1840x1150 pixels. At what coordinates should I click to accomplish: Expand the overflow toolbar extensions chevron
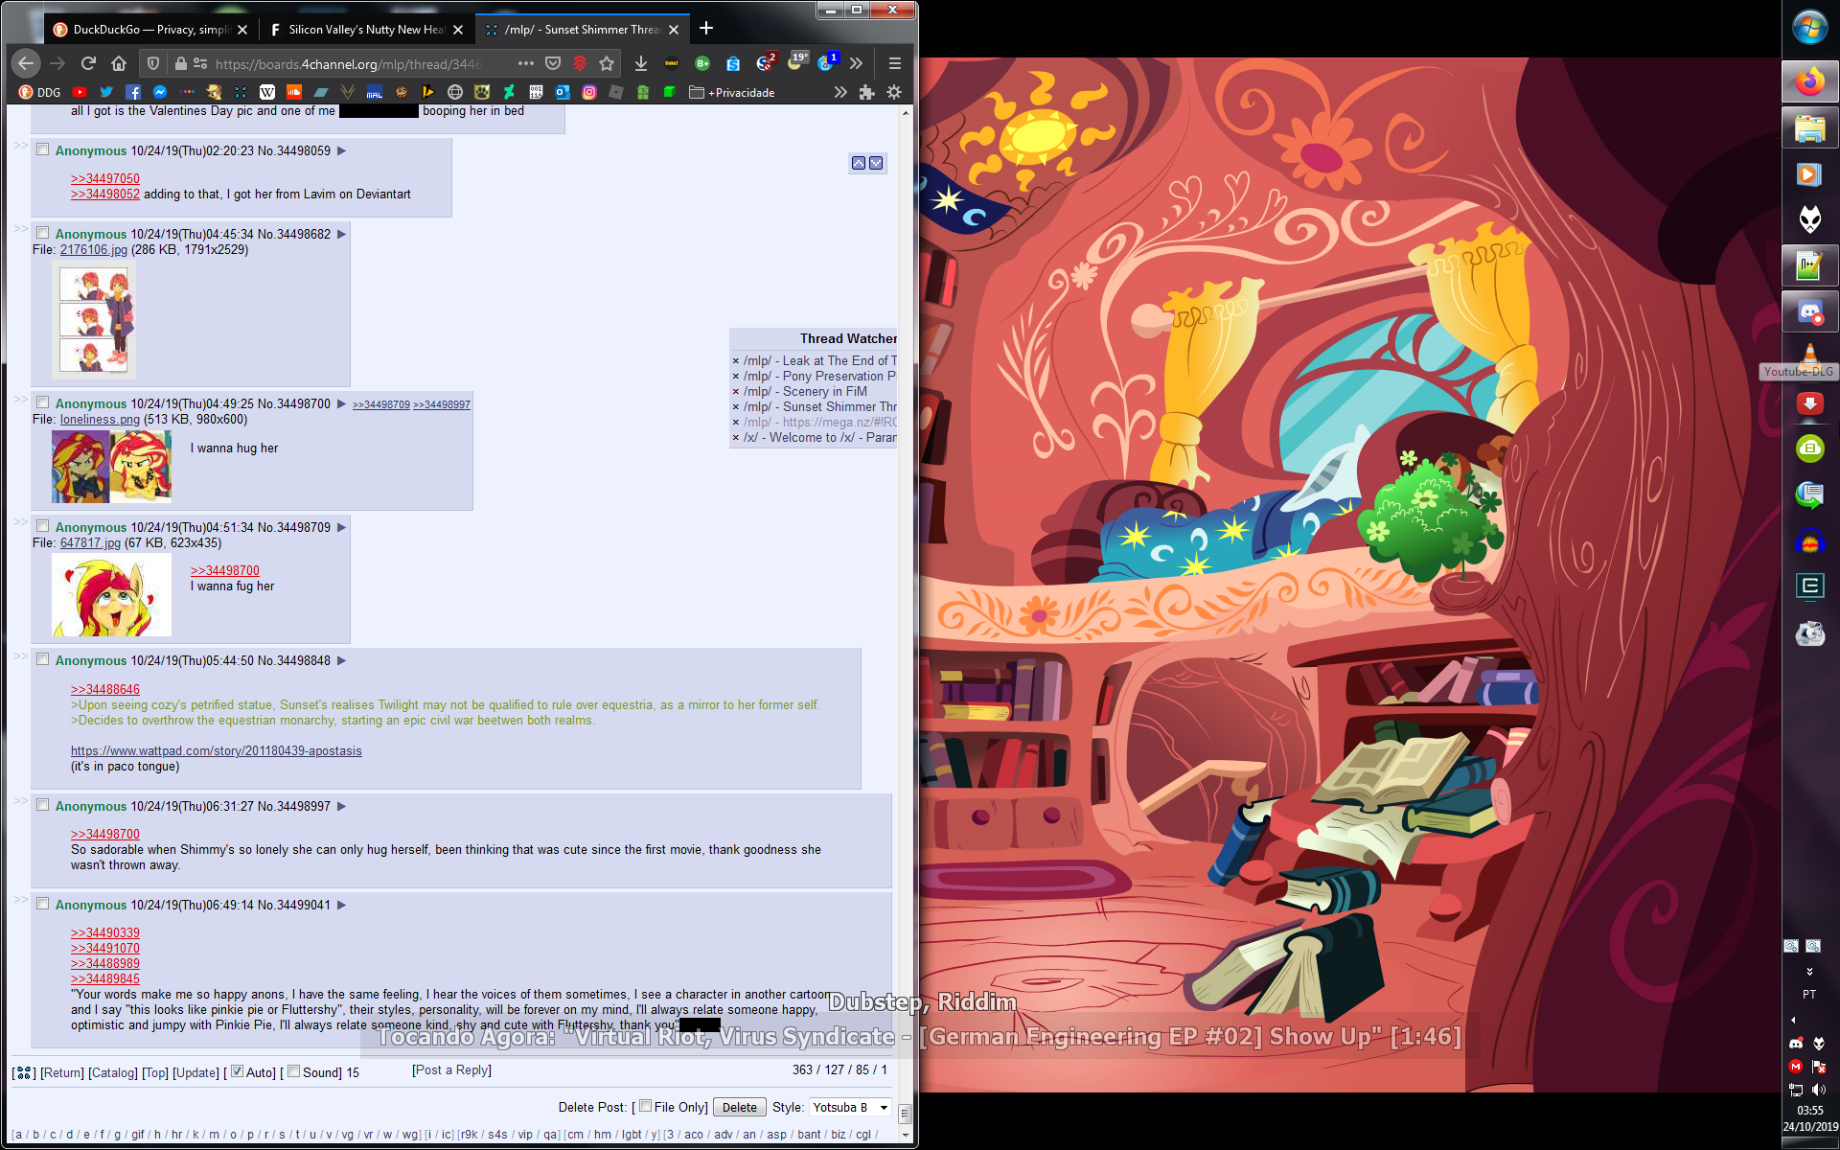pos(856,63)
